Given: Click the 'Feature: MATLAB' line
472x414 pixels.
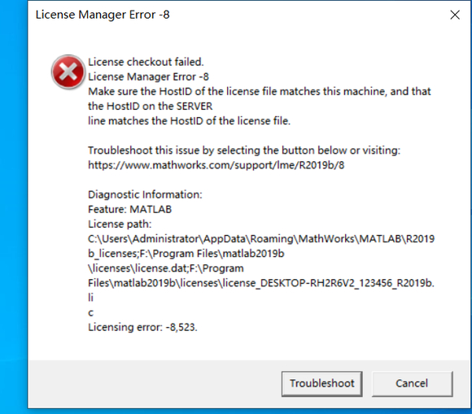Looking at the screenshot, I should (x=129, y=209).
